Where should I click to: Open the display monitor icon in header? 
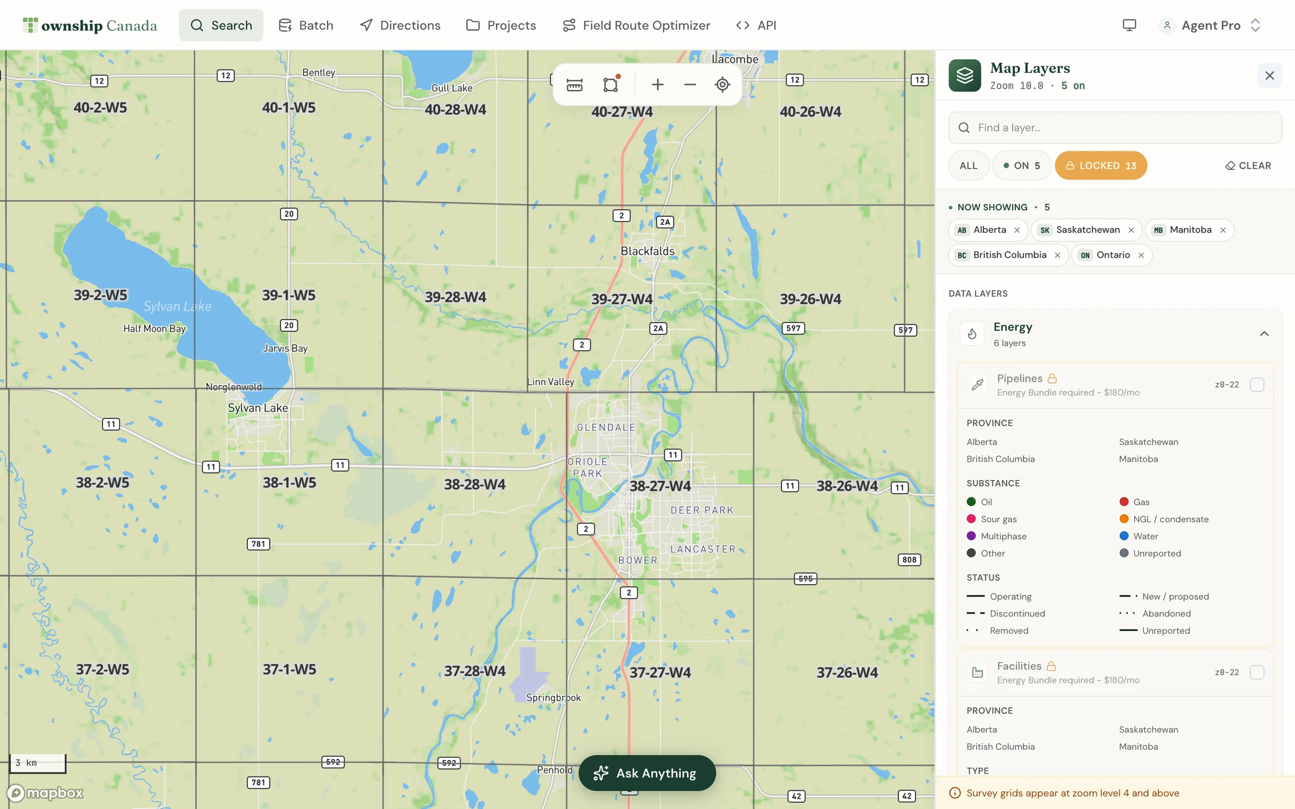pos(1129,25)
